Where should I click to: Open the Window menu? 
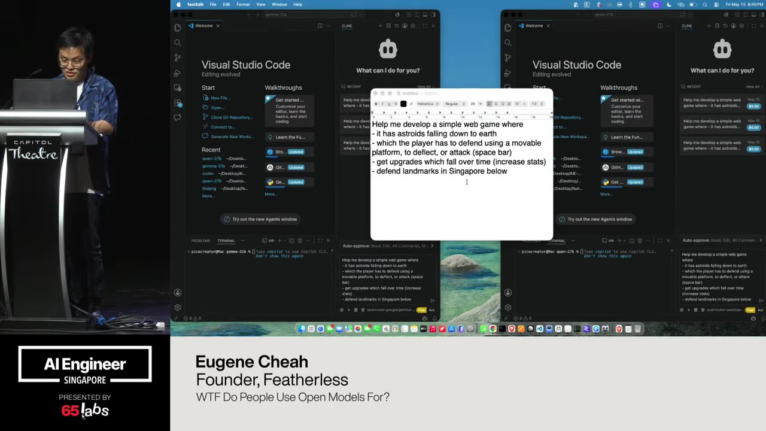point(279,4)
